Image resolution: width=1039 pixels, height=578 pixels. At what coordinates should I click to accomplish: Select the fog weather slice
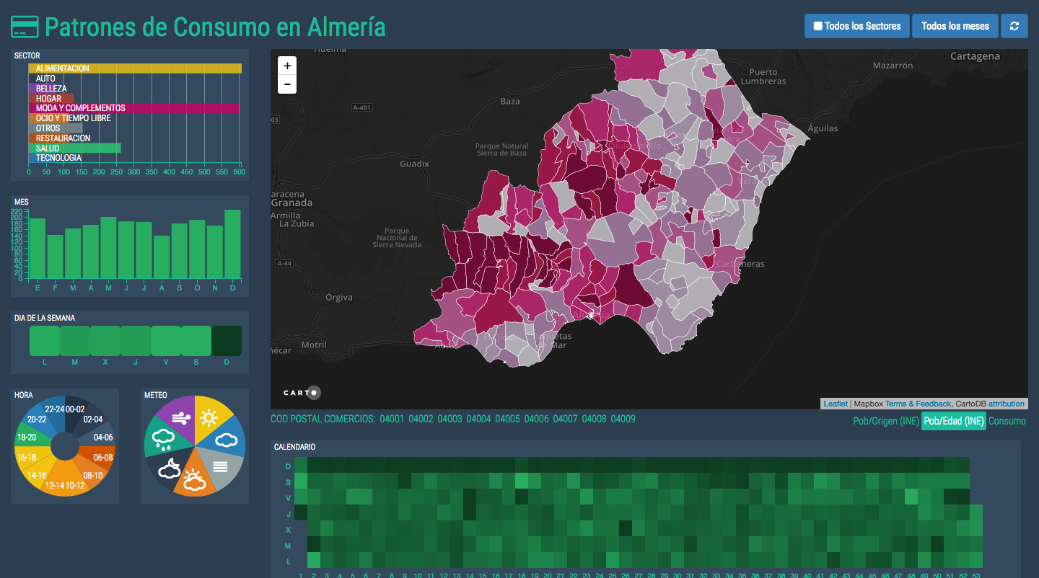point(221,466)
